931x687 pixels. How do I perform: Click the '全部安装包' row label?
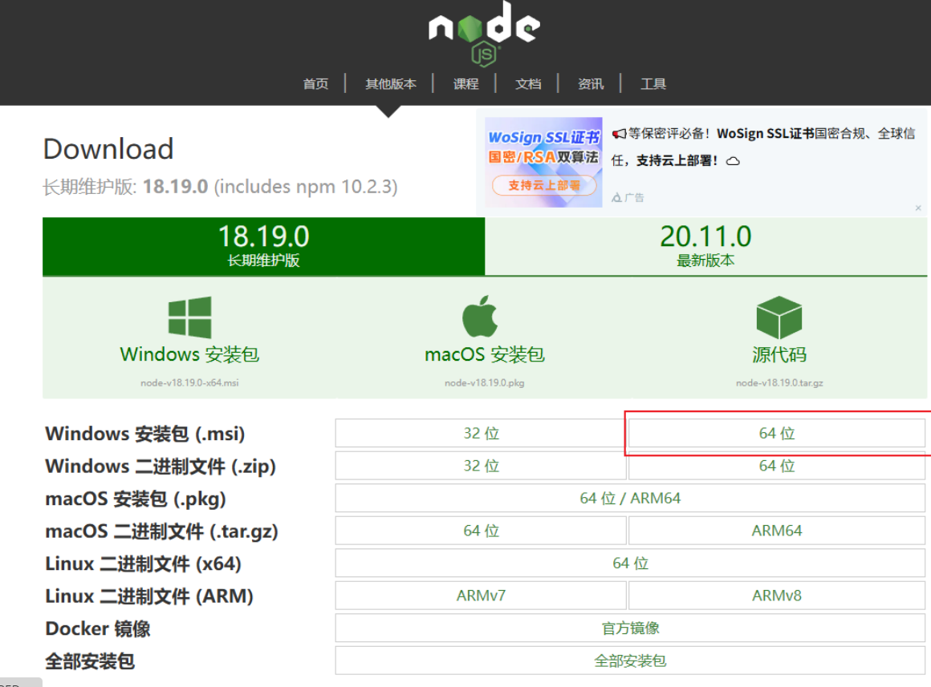[x=90, y=661]
